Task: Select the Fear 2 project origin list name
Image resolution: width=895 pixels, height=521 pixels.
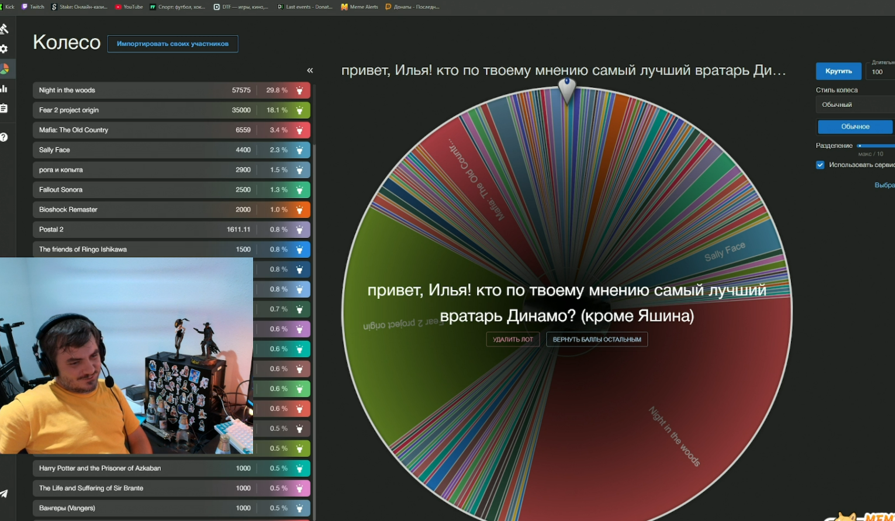Action: click(69, 110)
